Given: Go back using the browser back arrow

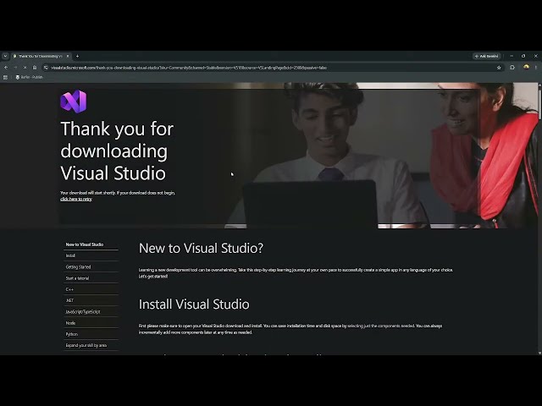Looking at the screenshot, I should click(6, 68).
